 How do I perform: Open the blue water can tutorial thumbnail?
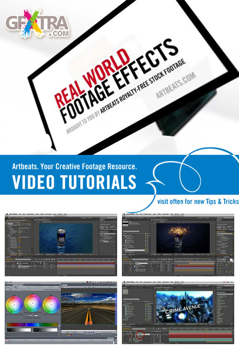pyautogui.click(x=61, y=245)
